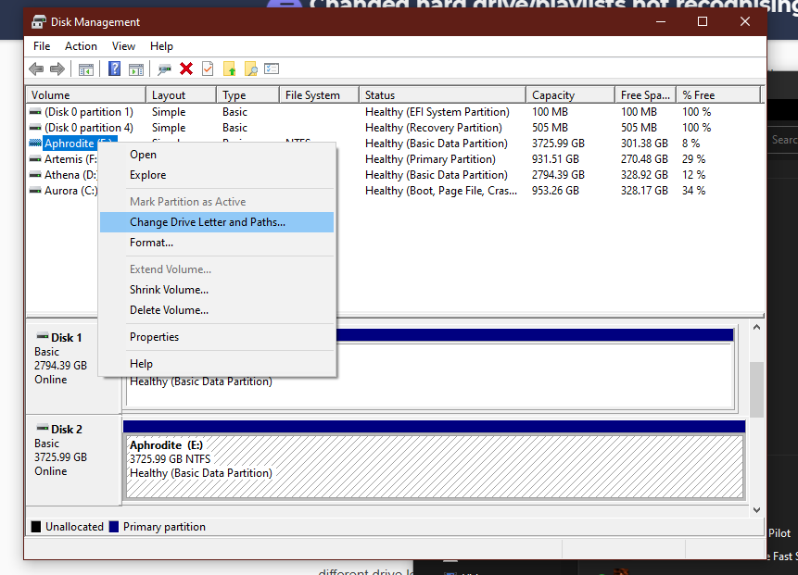
Task: Click Healthy (Primary Partition) status cell
Action: coord(430,159)
